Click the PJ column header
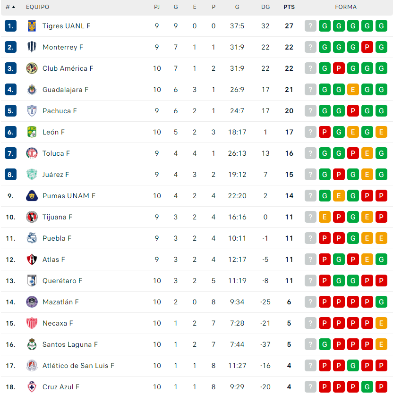 click(157, 7)
